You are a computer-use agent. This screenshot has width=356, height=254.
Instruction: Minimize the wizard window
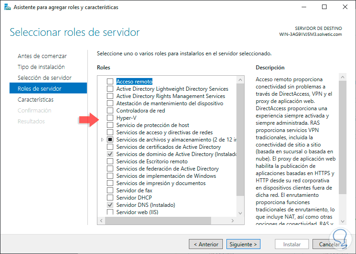[x=304, y=7]
